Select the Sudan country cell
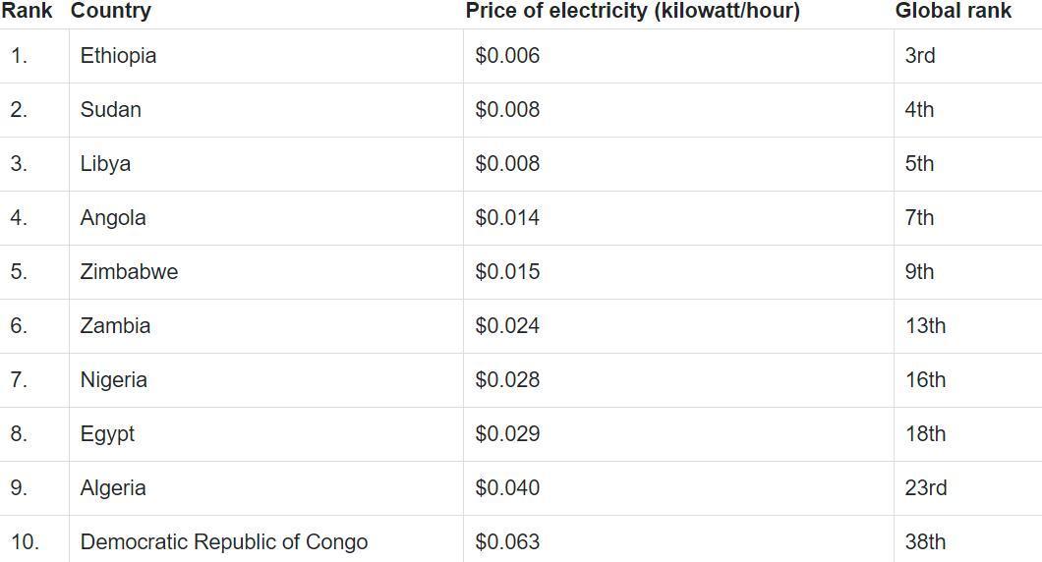This screenshot has width=1042, height=562. 110,110
